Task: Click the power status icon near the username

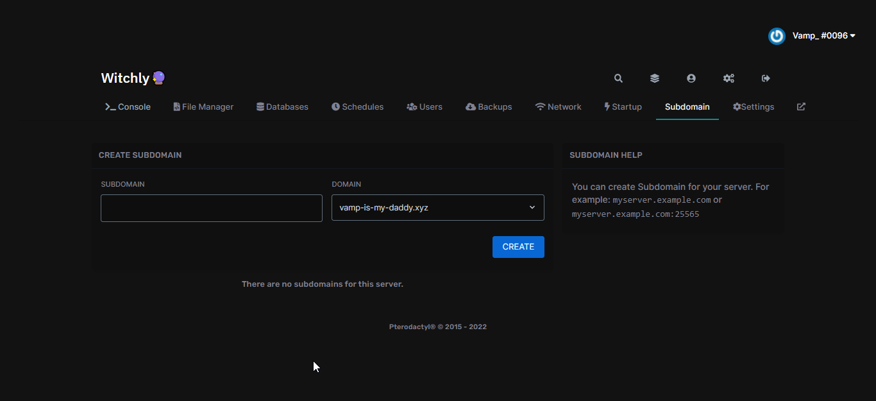Action: click(x=776, y=36)
